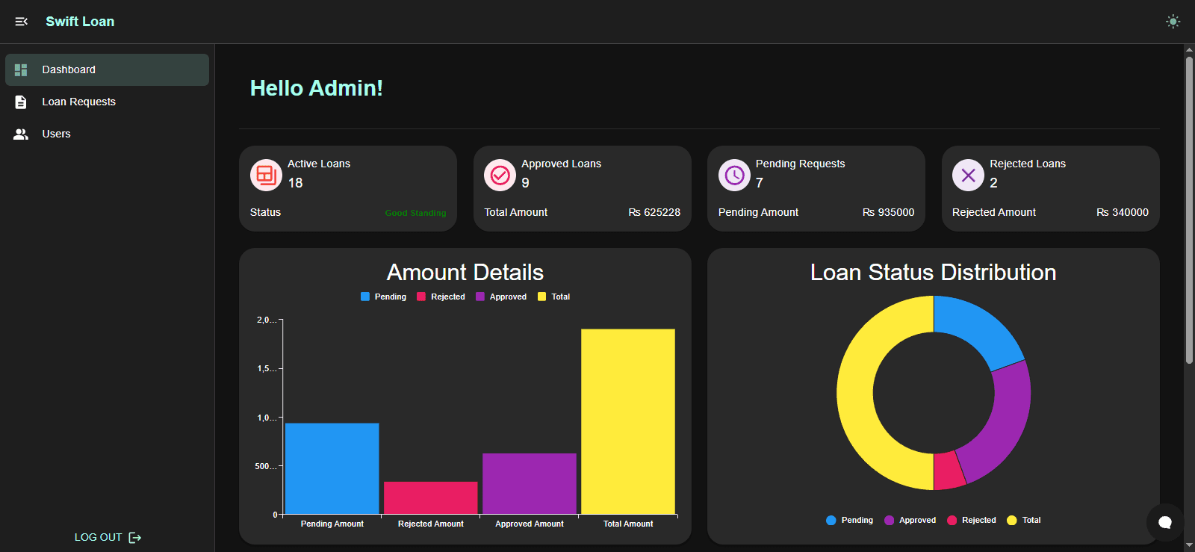This screenshot has height=552, width=1195.
Task: Click the 'Rs 935000' pending amount
Action: tap(888, 212)
